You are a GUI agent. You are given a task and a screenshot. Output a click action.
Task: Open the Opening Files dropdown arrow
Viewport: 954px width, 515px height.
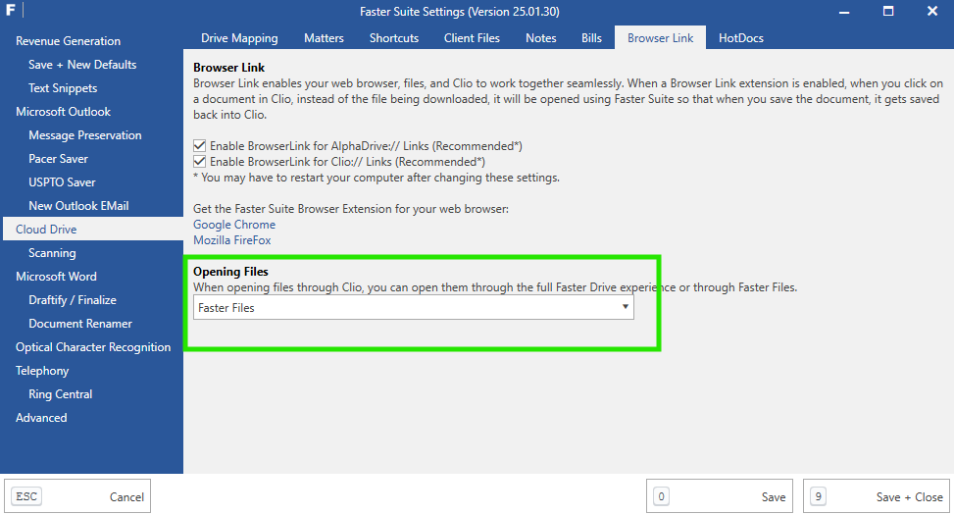[x=625, y=307]
